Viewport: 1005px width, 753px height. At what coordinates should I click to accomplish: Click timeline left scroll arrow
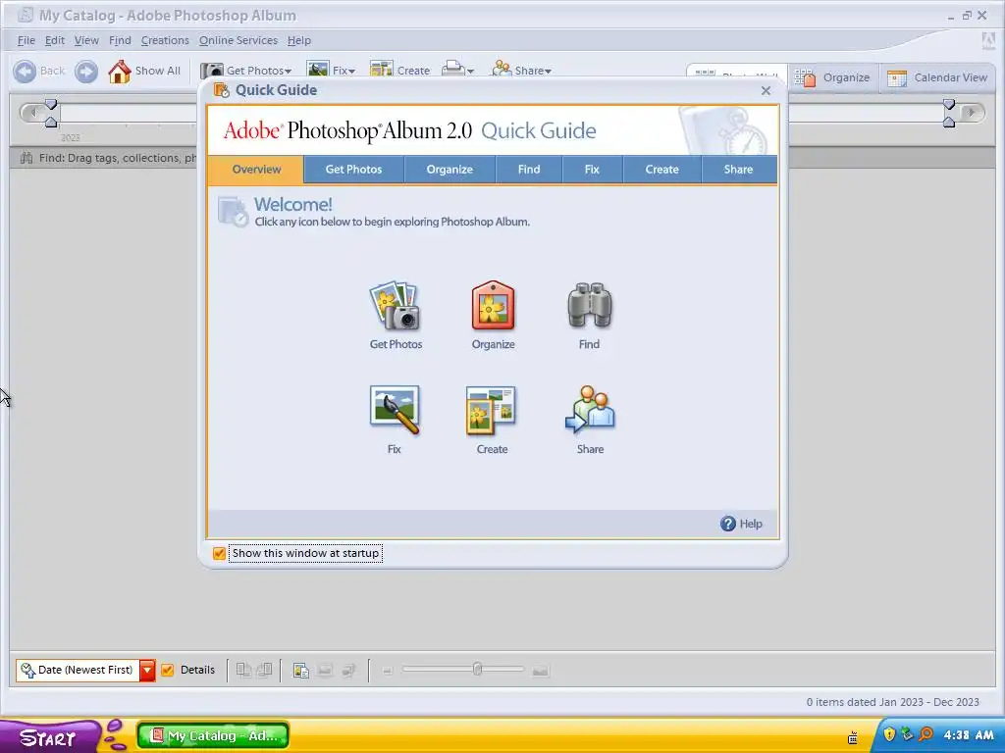coord(32,113)
